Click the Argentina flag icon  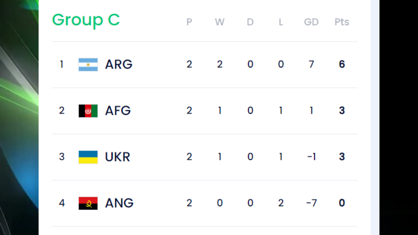pos(88,65)
